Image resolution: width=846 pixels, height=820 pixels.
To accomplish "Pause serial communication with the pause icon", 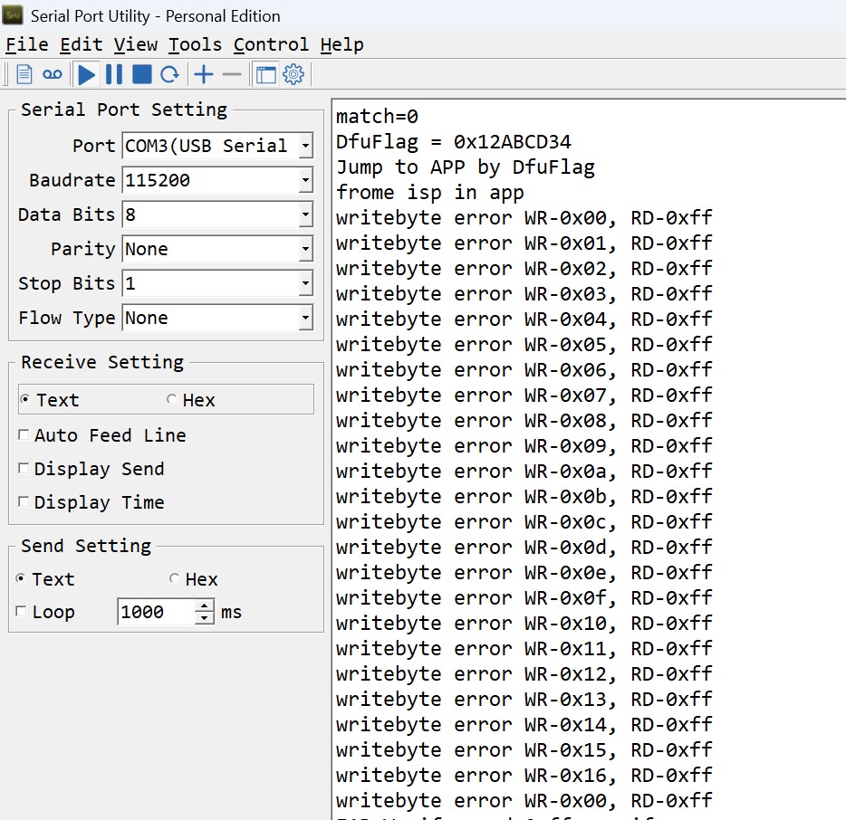I will pos(114,74).
